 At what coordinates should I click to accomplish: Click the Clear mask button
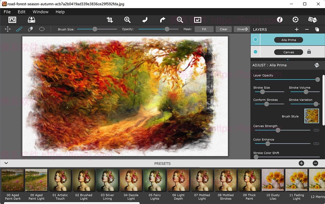[x=223, y=29]
